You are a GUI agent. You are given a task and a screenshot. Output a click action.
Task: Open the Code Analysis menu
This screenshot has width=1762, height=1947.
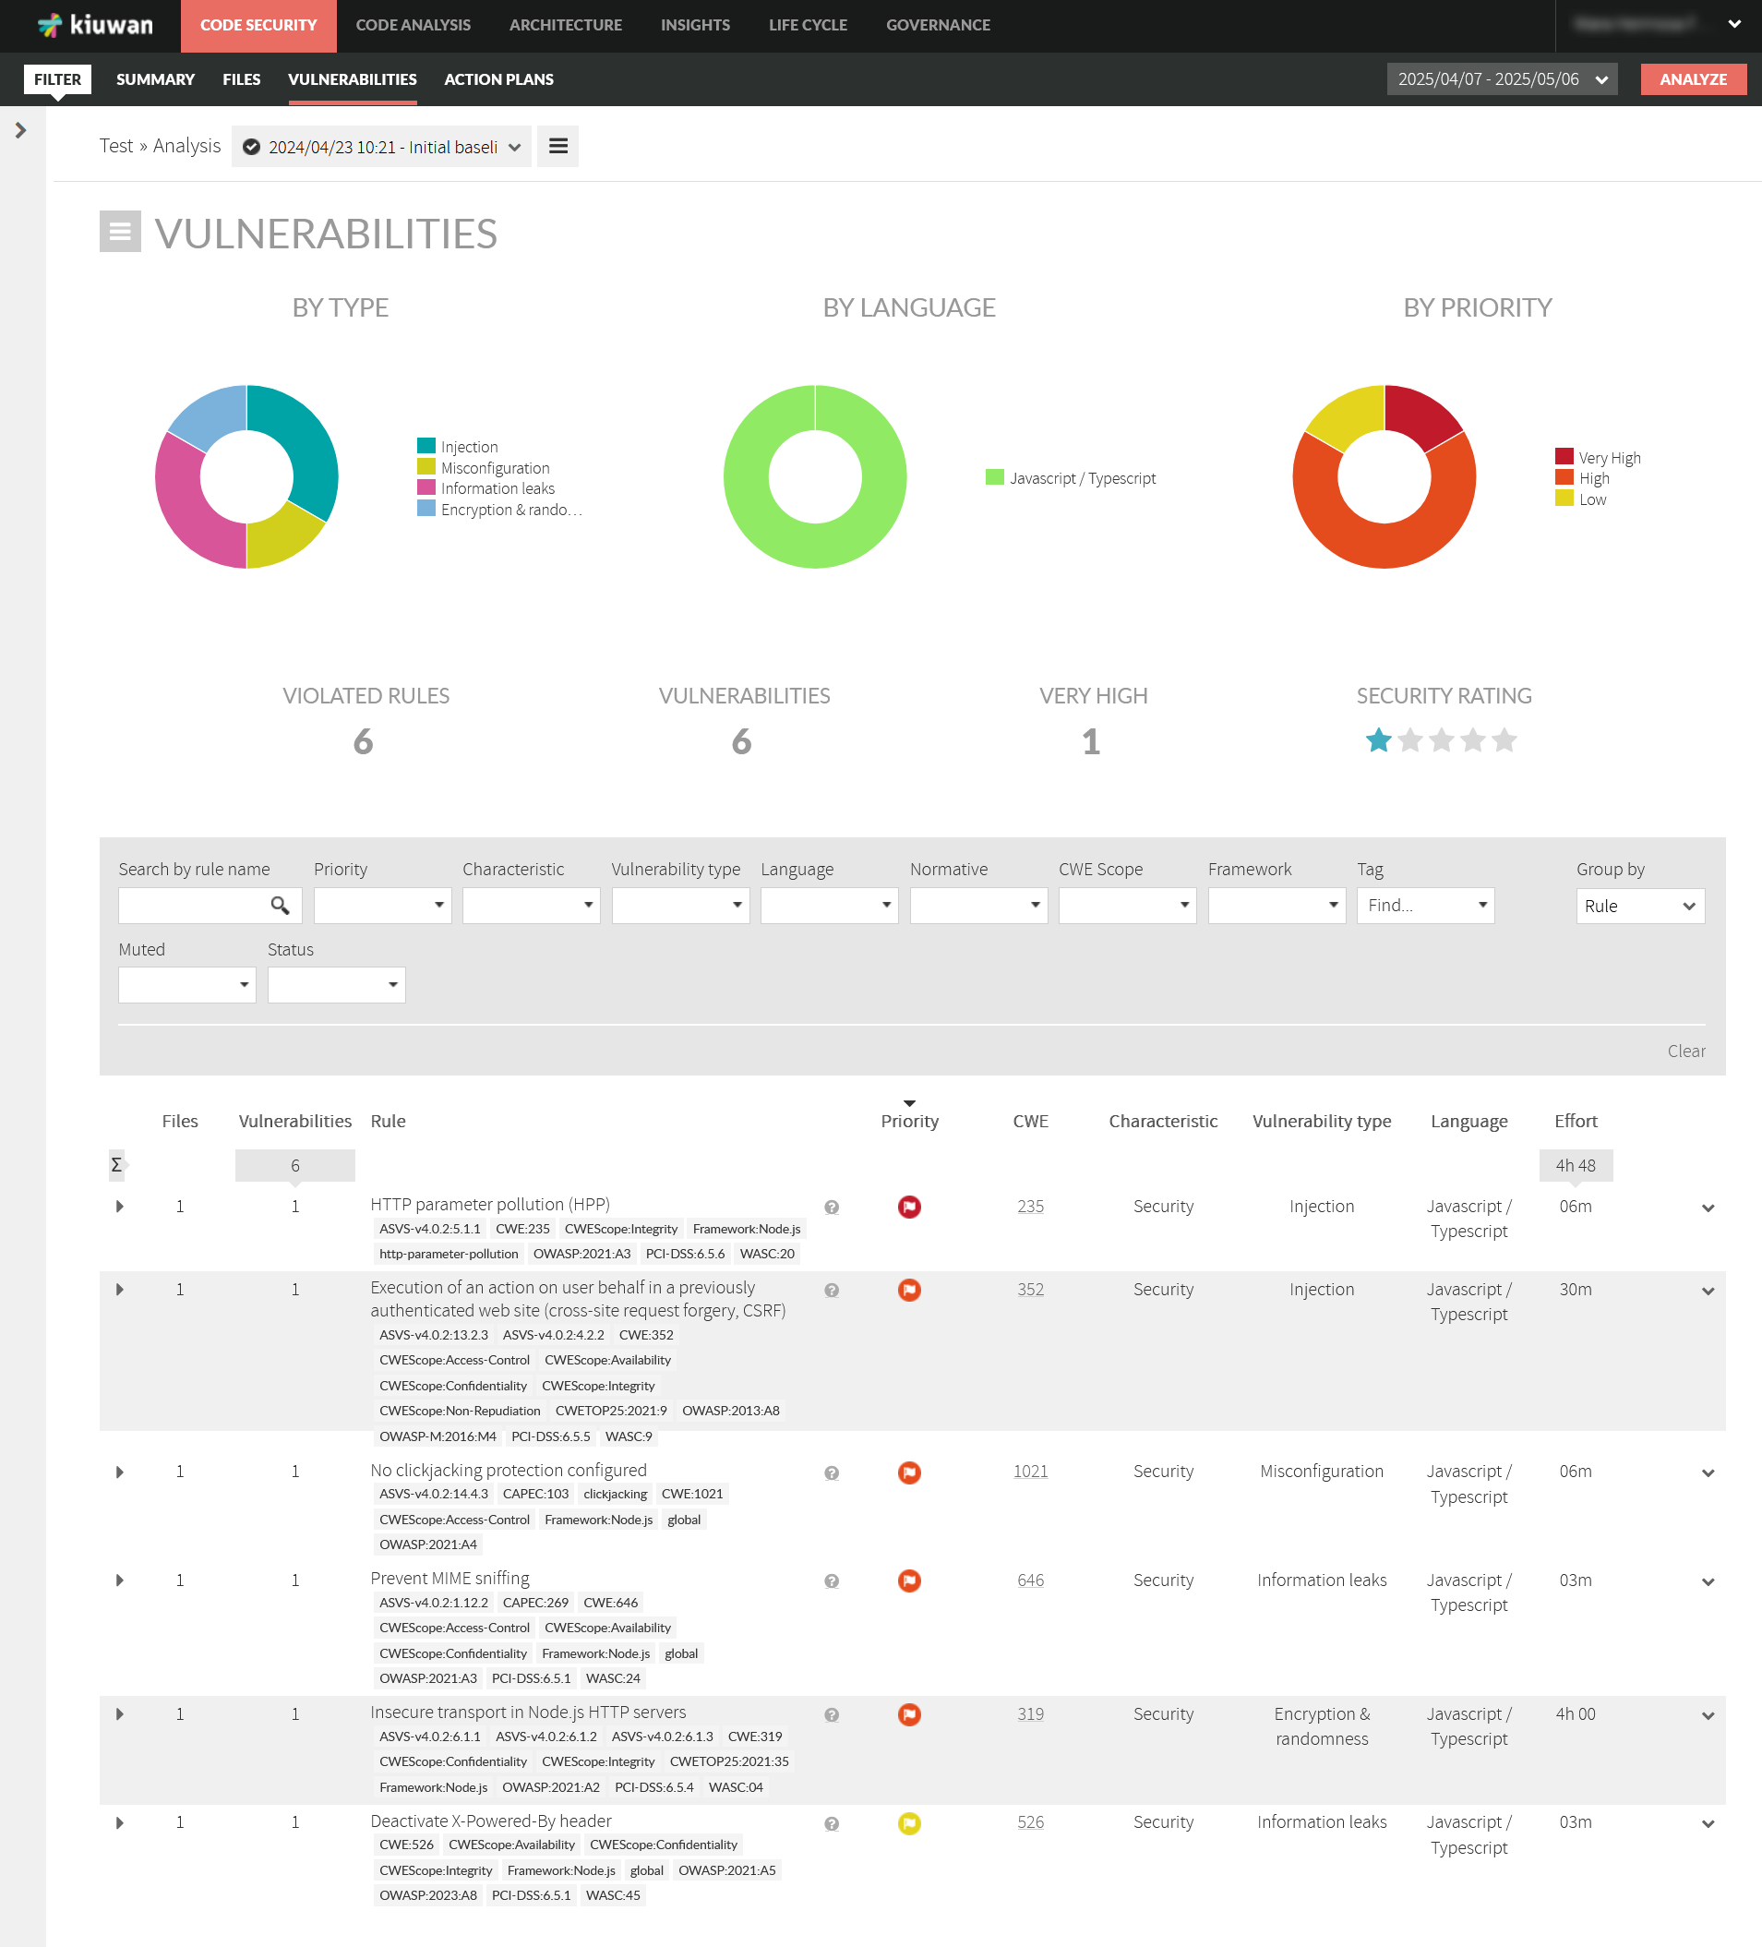pyautogui.click(x=414, y=25)
